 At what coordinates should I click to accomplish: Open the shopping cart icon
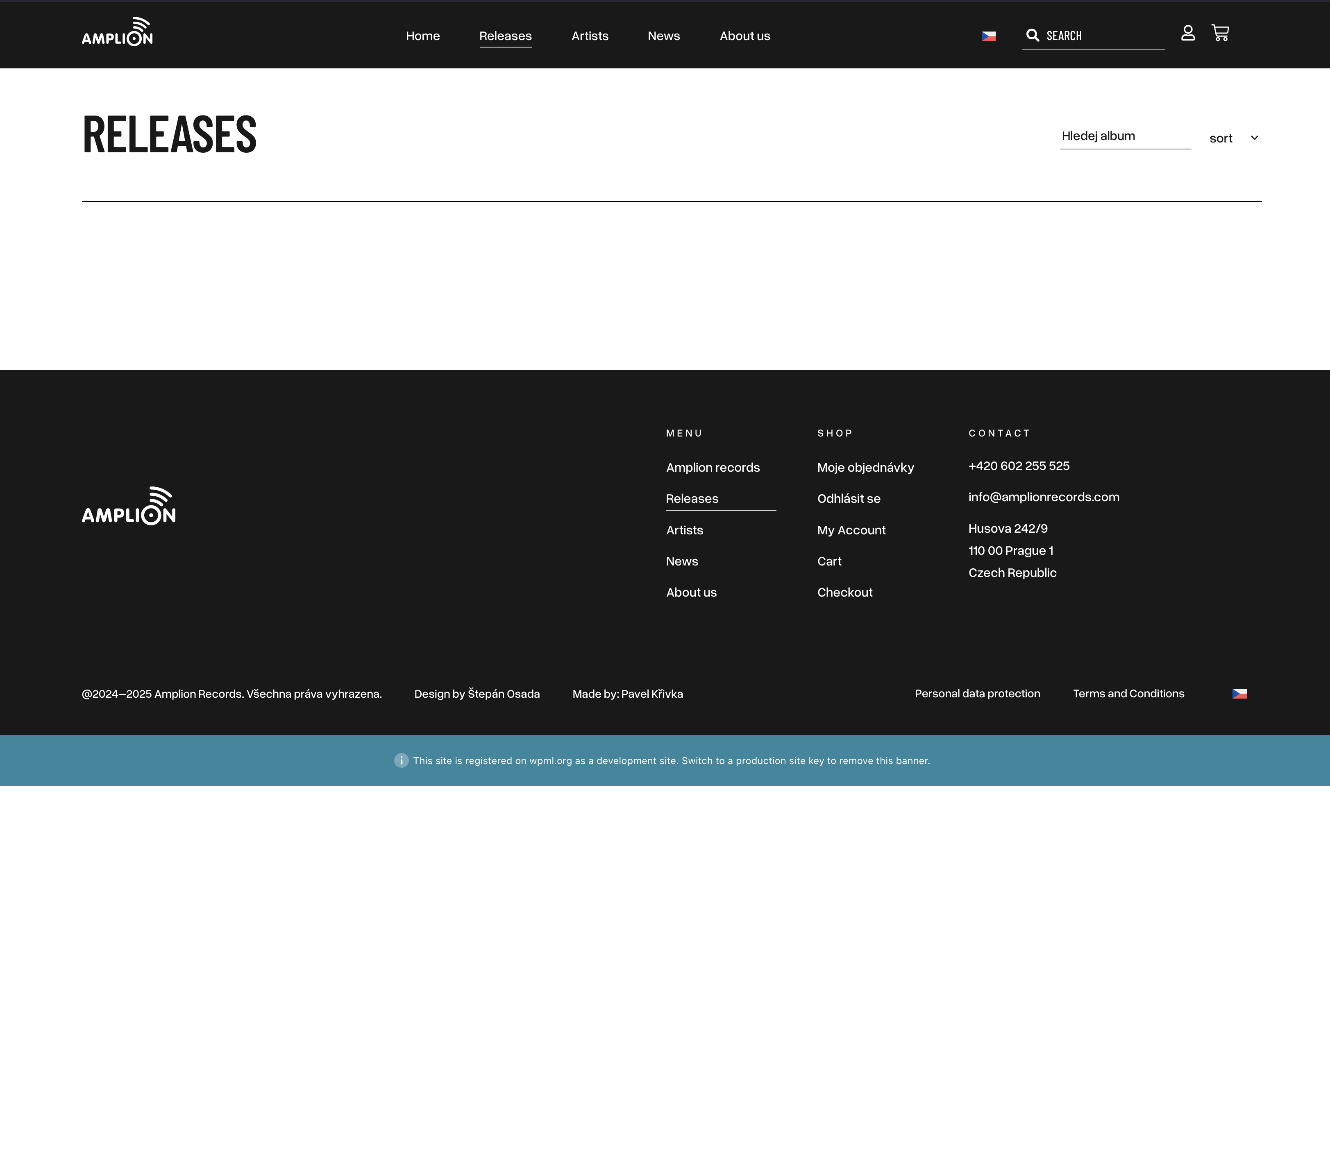tap(1220, 33)
